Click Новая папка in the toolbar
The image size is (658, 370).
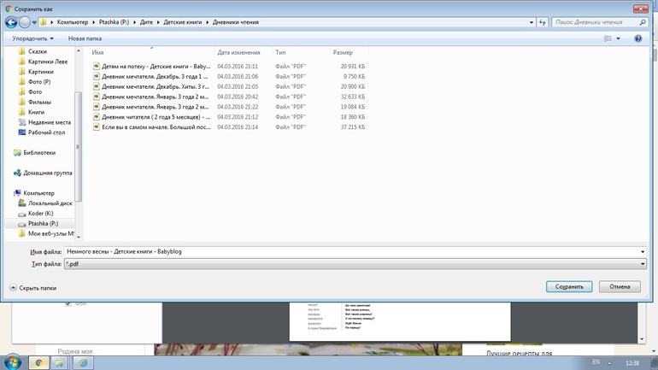point(85,38)
